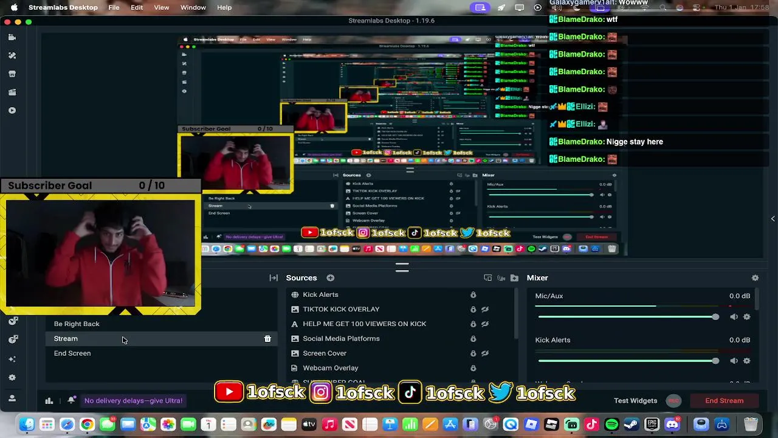Select Kick Alerts in Sources list
This screenshot has height=438, width=778.
pos(400,295)
